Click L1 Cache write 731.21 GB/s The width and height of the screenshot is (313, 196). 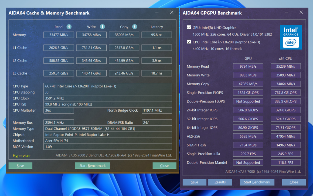[91, 48]
